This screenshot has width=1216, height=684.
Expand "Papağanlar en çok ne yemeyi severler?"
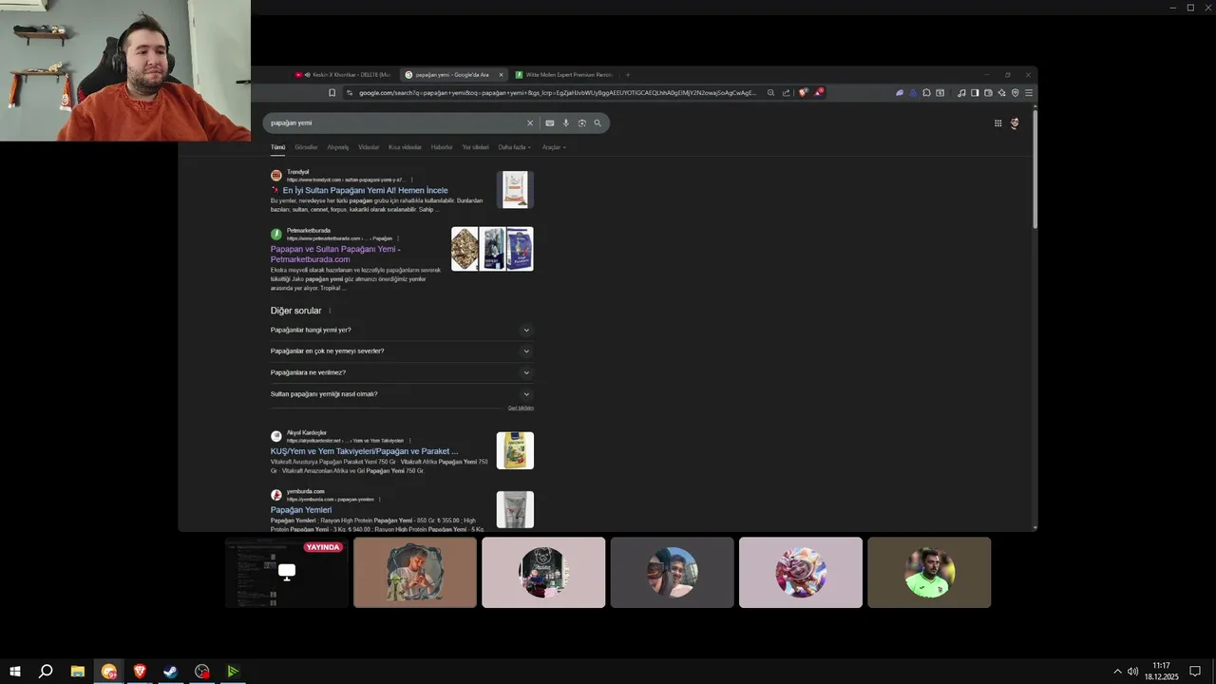pyautogui.click(x=402, y=351)
